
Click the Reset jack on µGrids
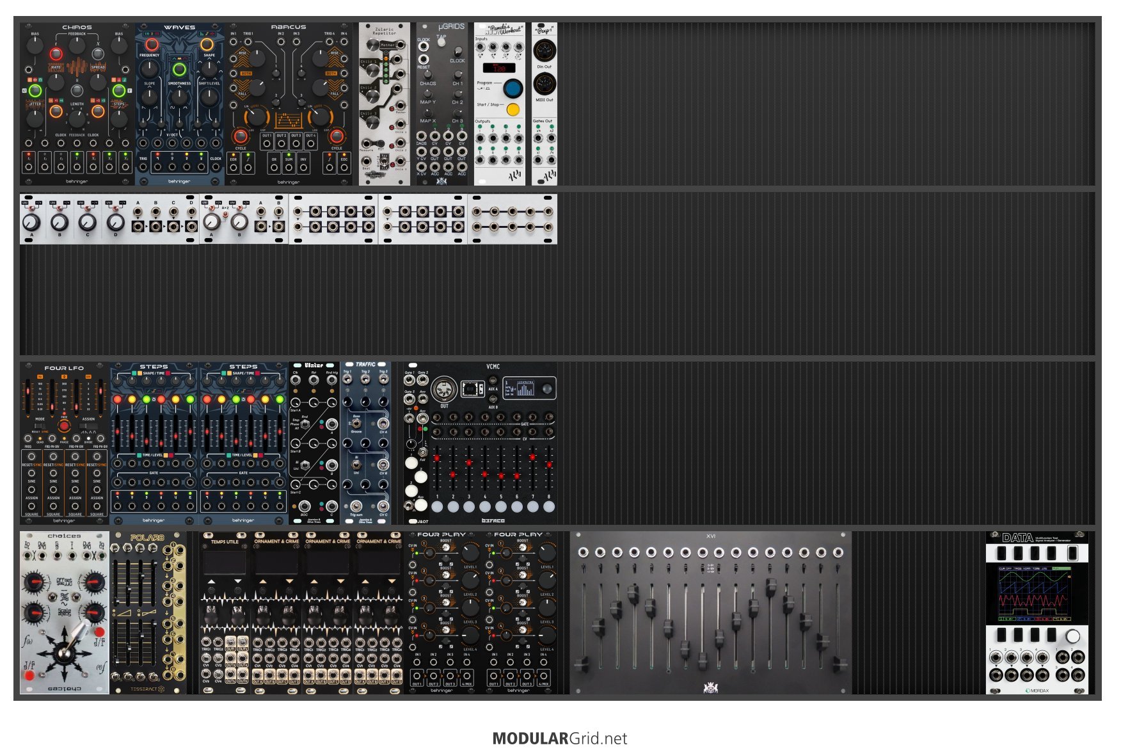tap(423, 59)
